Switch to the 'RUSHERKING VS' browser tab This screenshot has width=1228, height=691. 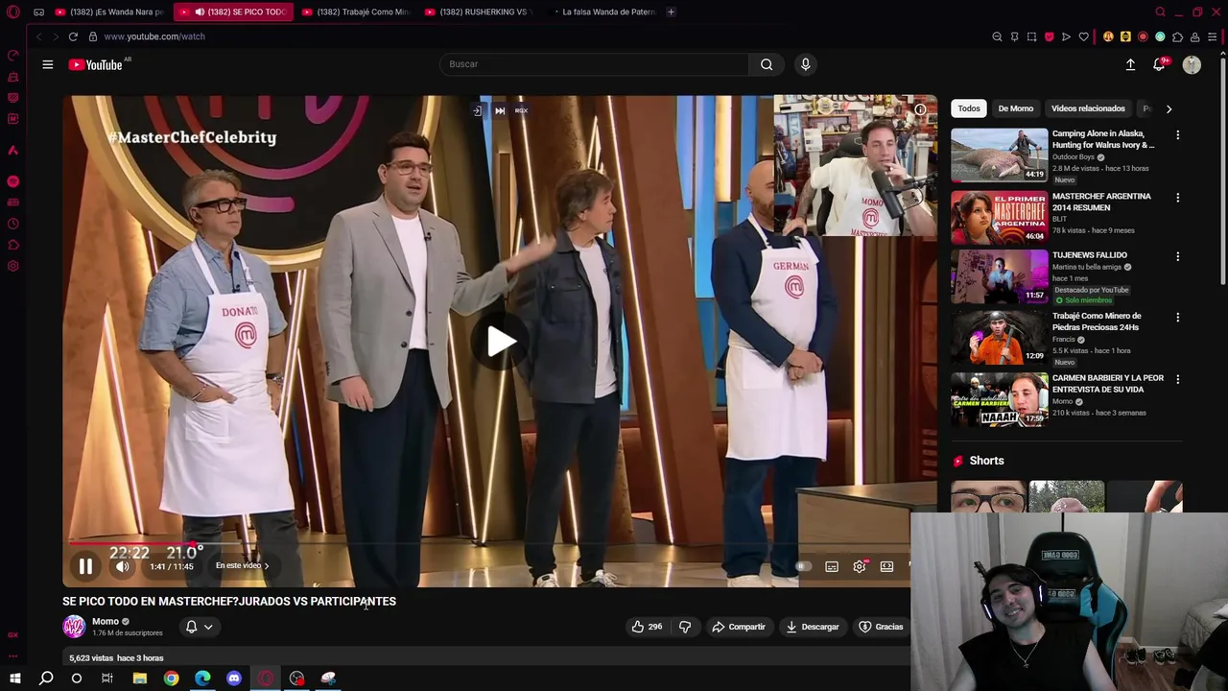point(477,12)
